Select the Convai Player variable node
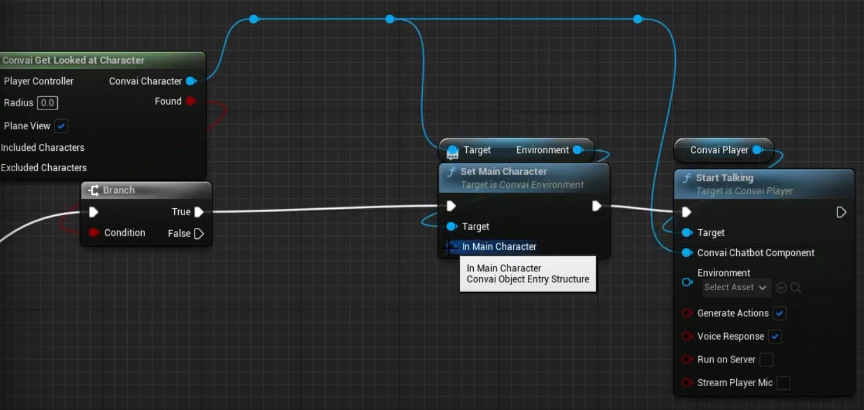Screen dimensions: 864x410 point(723,150)
